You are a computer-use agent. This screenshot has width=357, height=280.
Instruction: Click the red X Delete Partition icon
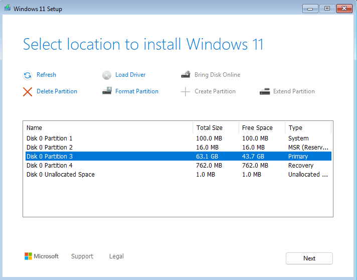click(28, 92)
